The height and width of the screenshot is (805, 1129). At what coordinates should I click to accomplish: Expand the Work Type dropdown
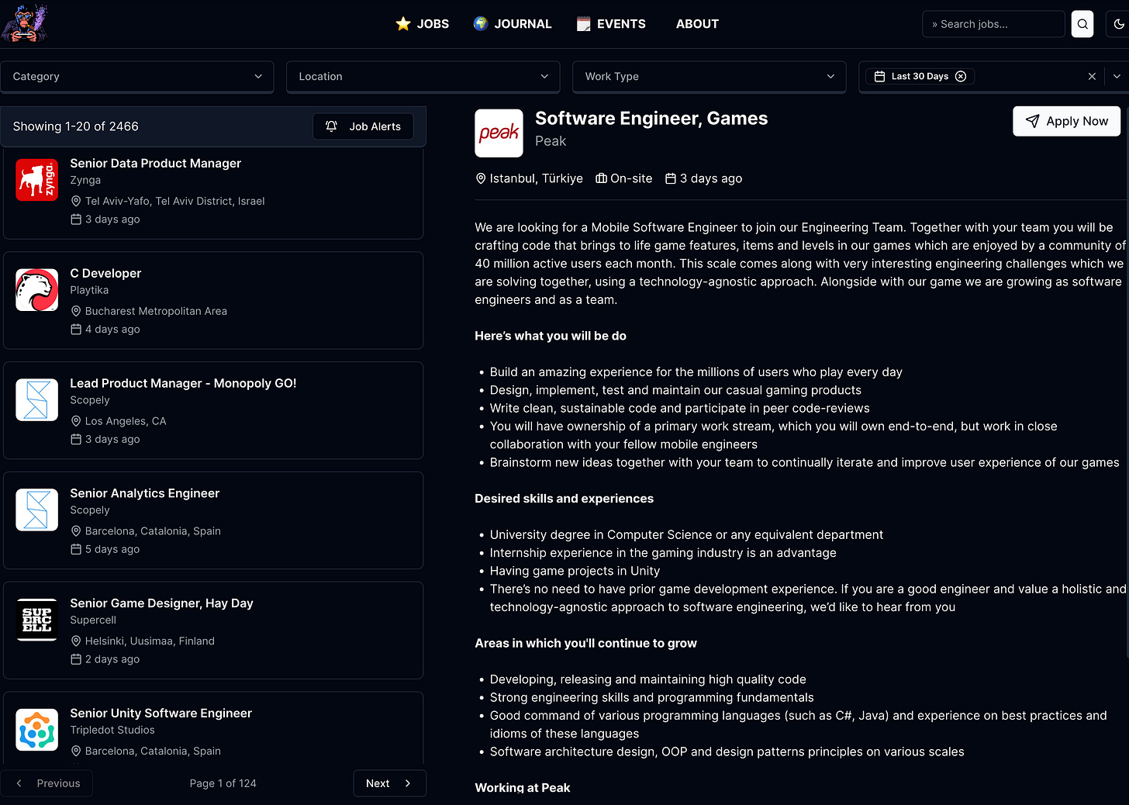click(710, 76)
